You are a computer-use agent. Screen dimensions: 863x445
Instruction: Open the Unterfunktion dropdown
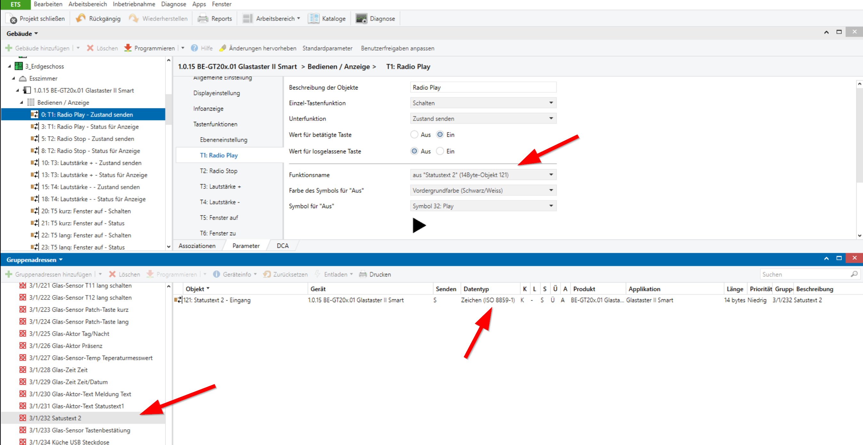tap(483, 119)
